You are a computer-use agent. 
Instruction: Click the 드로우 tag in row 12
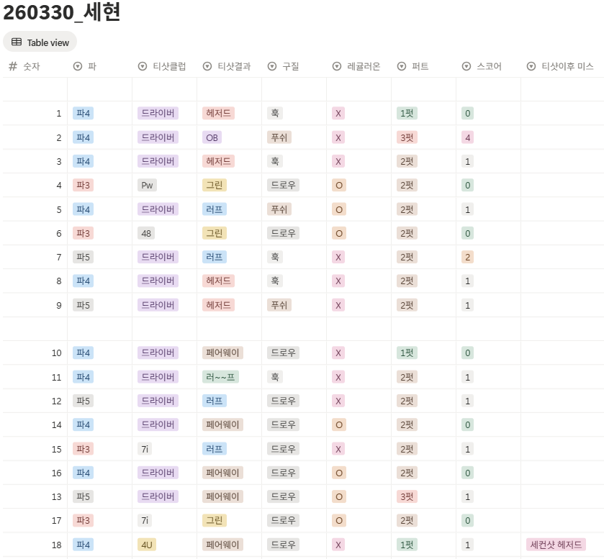(x=283, y=401)
